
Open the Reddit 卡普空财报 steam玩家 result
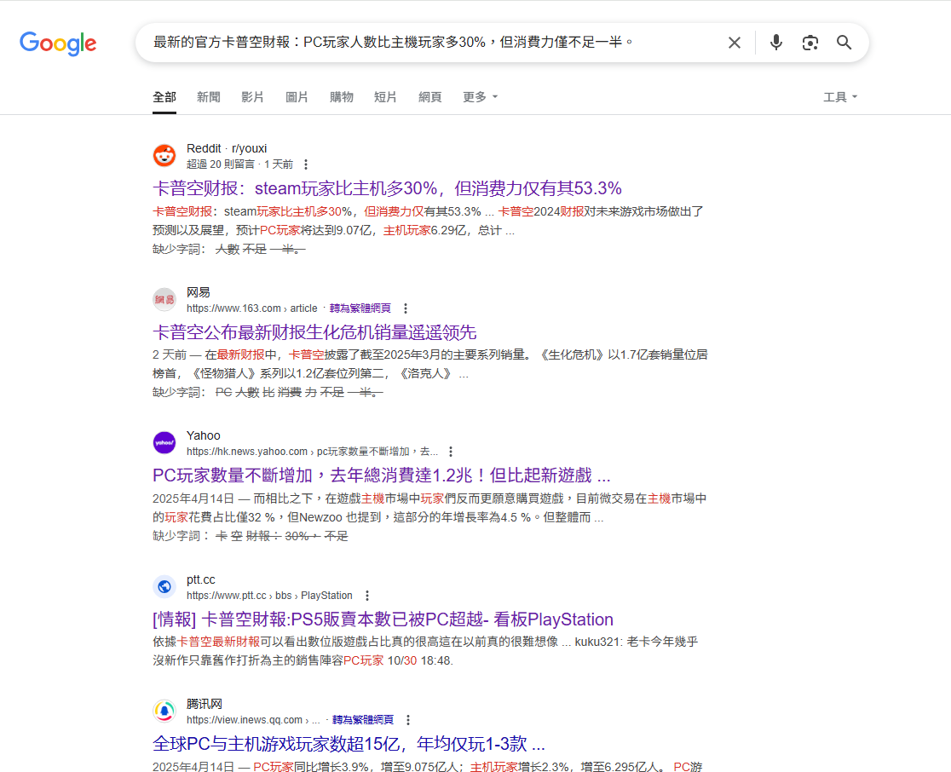pyautogui.click(x=387, y=188)
